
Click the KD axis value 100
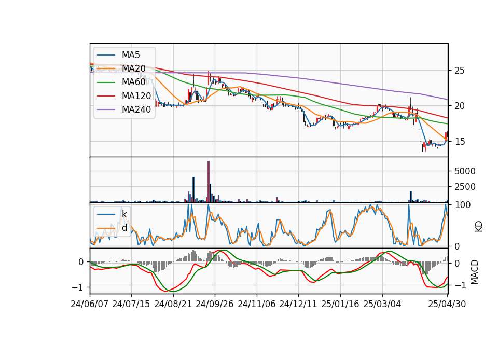463,205
